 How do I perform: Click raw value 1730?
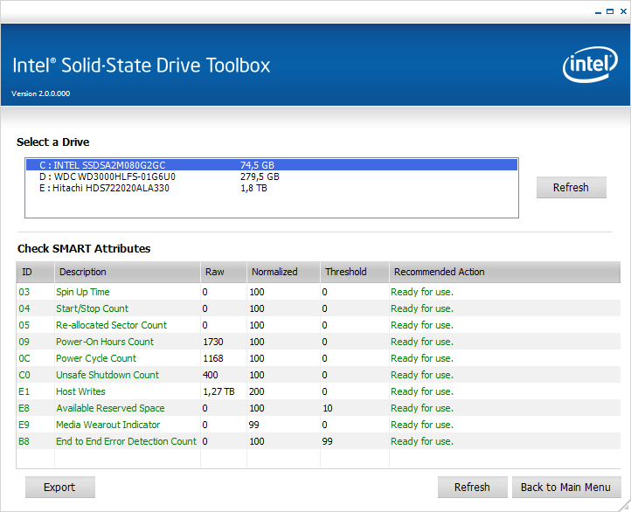click(213, 342)
